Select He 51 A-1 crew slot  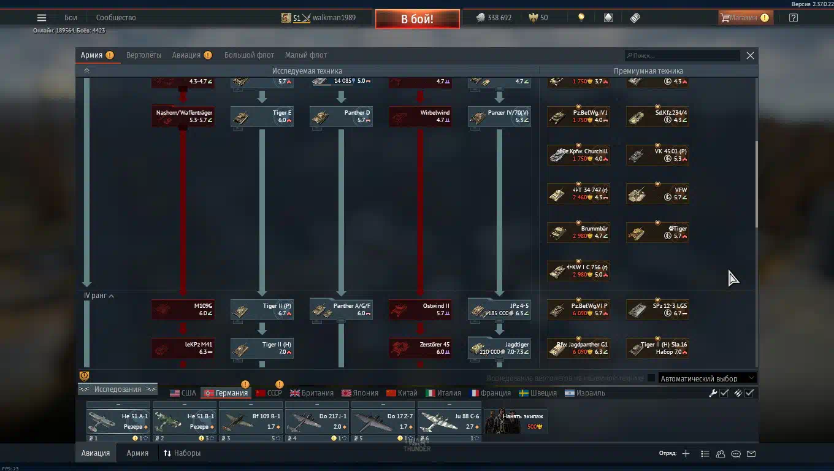pos(118,421)
